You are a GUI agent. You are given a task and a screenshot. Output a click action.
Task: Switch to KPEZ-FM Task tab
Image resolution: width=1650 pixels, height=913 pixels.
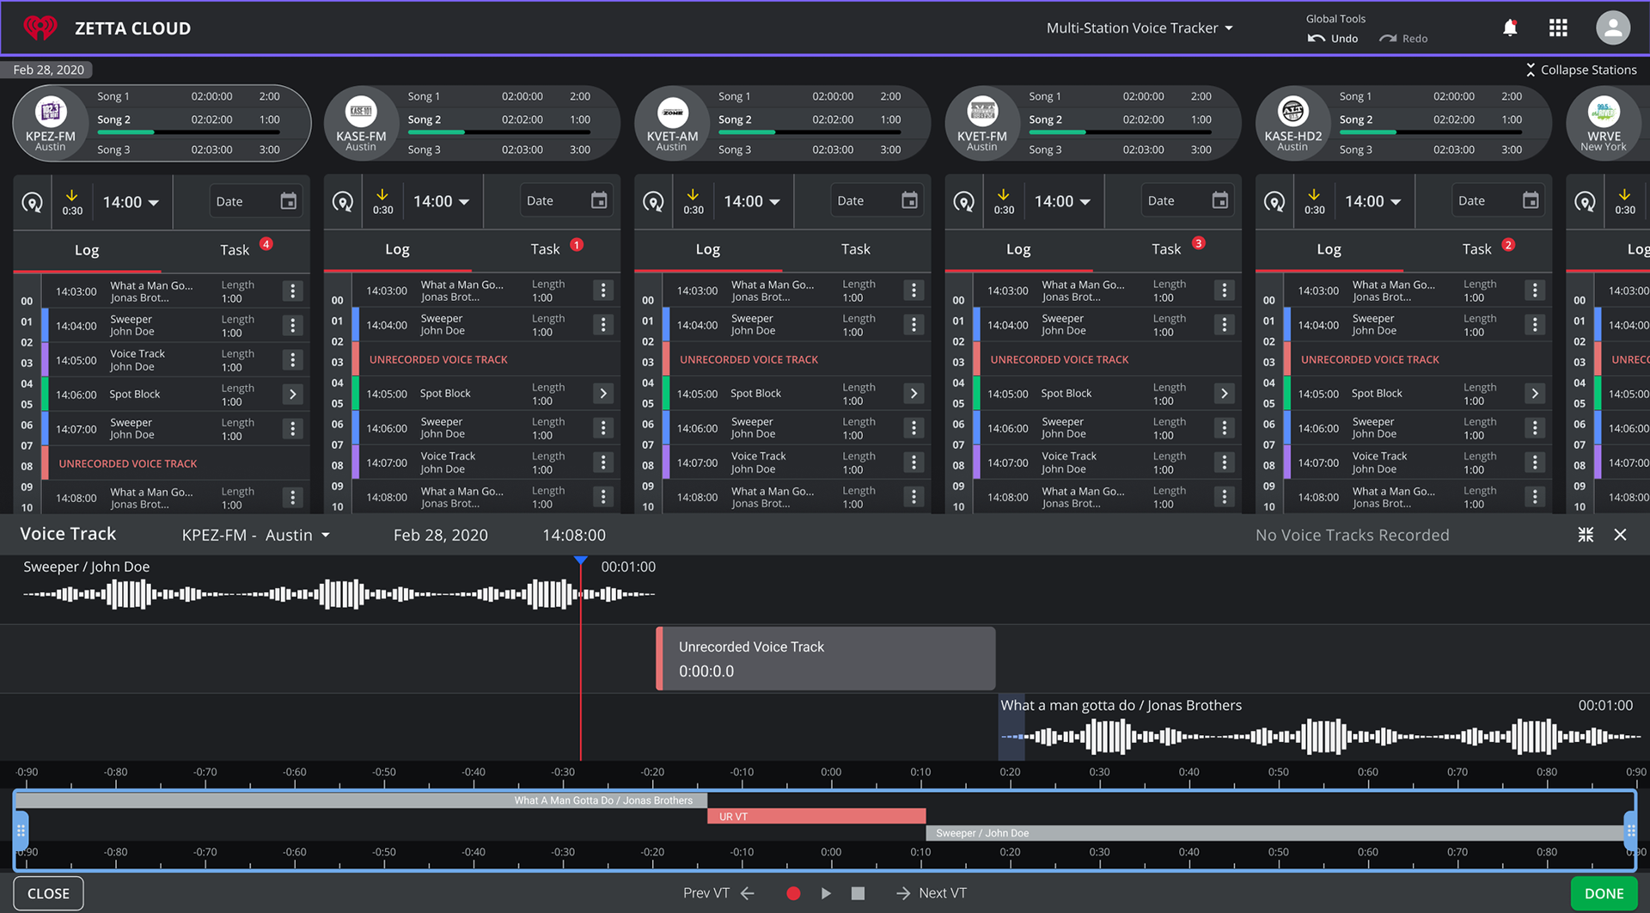235,250
